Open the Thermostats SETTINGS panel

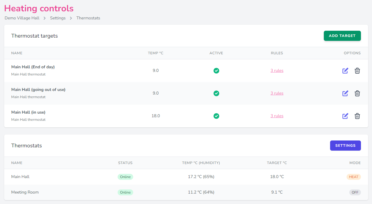click(x=345, y=145)
